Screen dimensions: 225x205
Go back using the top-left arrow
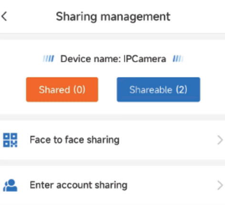tap(4, 16)
